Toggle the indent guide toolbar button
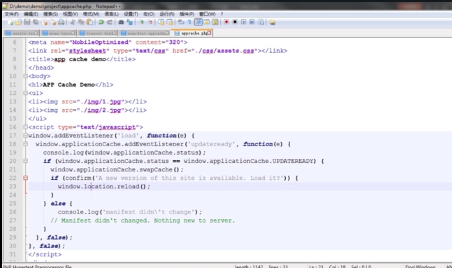This screenshot has height=268, width=452. point(198,22)
